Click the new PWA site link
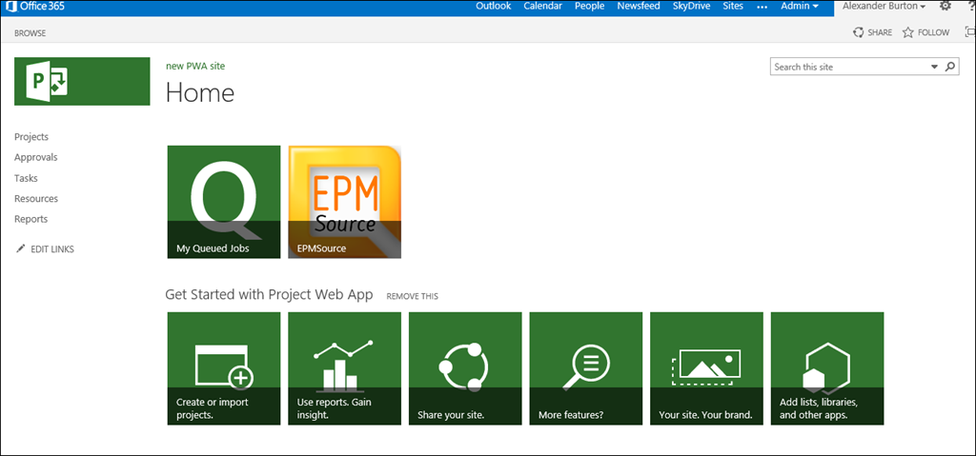976x456 pixels. (195, 66)
